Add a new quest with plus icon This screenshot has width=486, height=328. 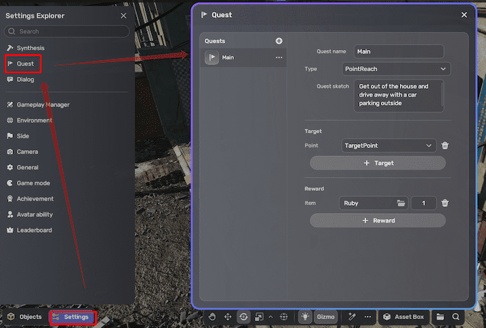pyautogui.click(x=279, y=41)
